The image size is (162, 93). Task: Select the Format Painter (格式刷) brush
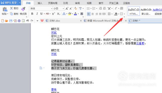(23, 9)
